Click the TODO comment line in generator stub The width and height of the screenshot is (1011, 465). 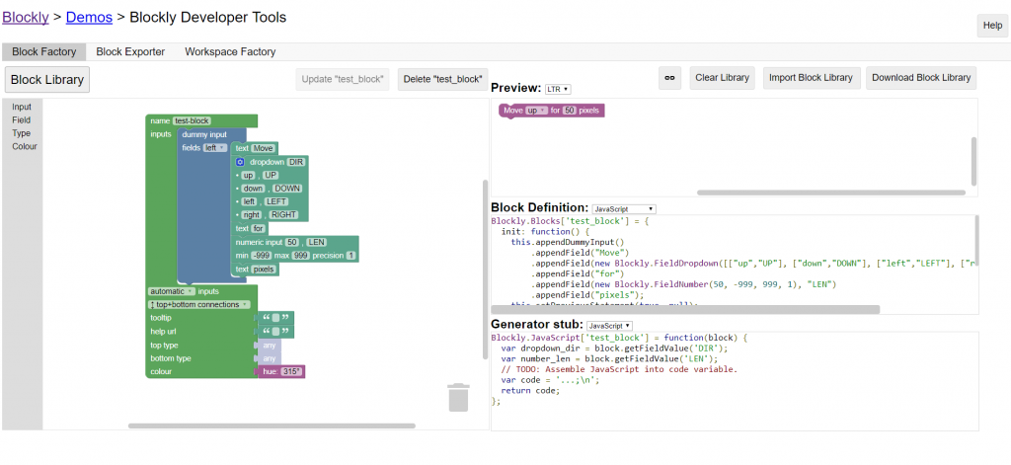[x=619, y=369]
